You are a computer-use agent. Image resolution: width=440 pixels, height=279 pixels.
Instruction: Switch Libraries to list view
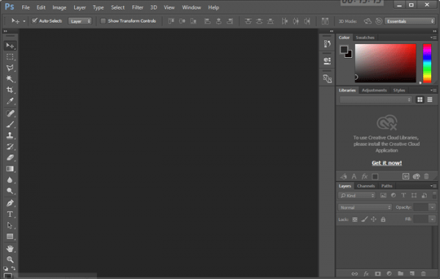430,100
